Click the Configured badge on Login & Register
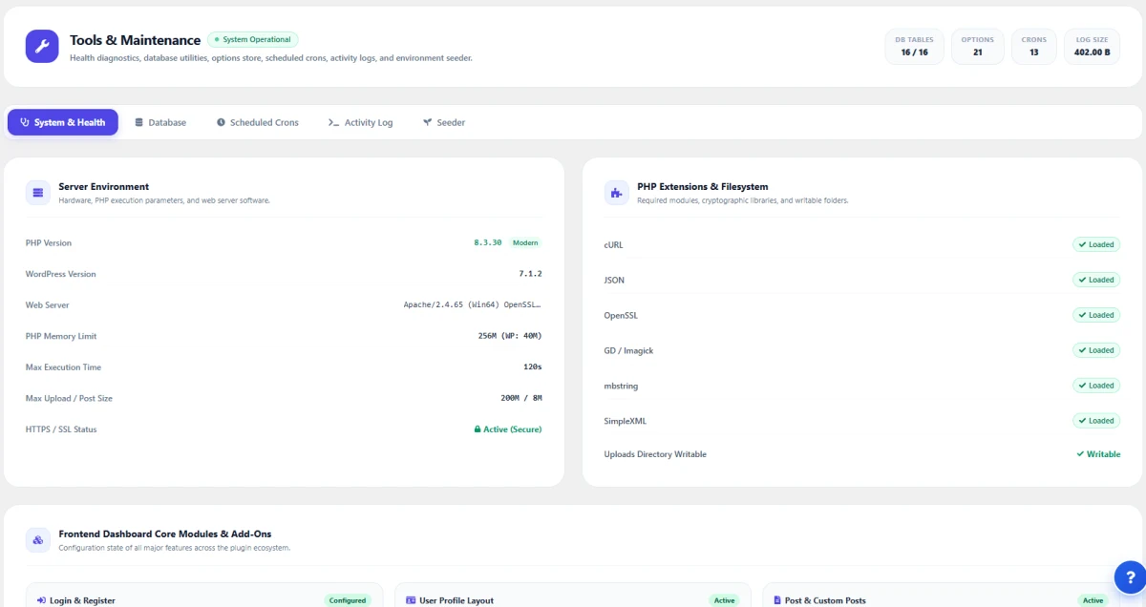Viewport: 1146px width, 607px height. [348, 600]
